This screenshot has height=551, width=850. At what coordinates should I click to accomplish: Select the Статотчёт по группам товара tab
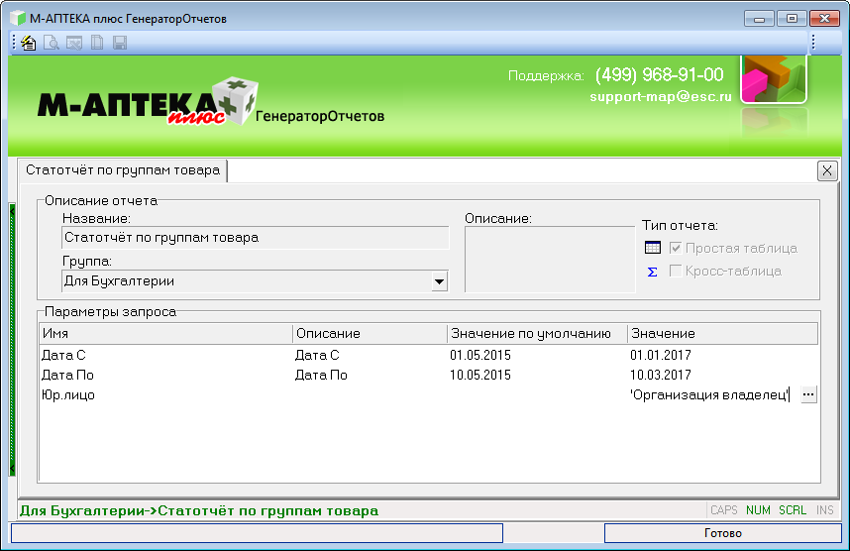123,170
